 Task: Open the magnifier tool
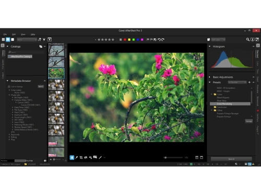coord(248,40)
